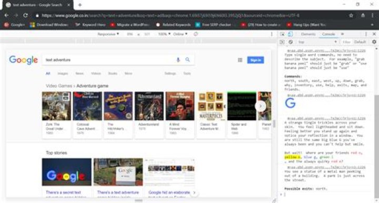
Task: Open the Keyword Hero bookmark
Action: click(91, 25)
